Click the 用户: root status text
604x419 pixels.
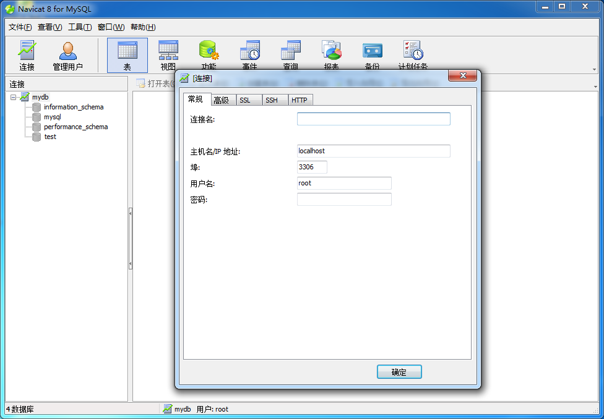(212, 409)
